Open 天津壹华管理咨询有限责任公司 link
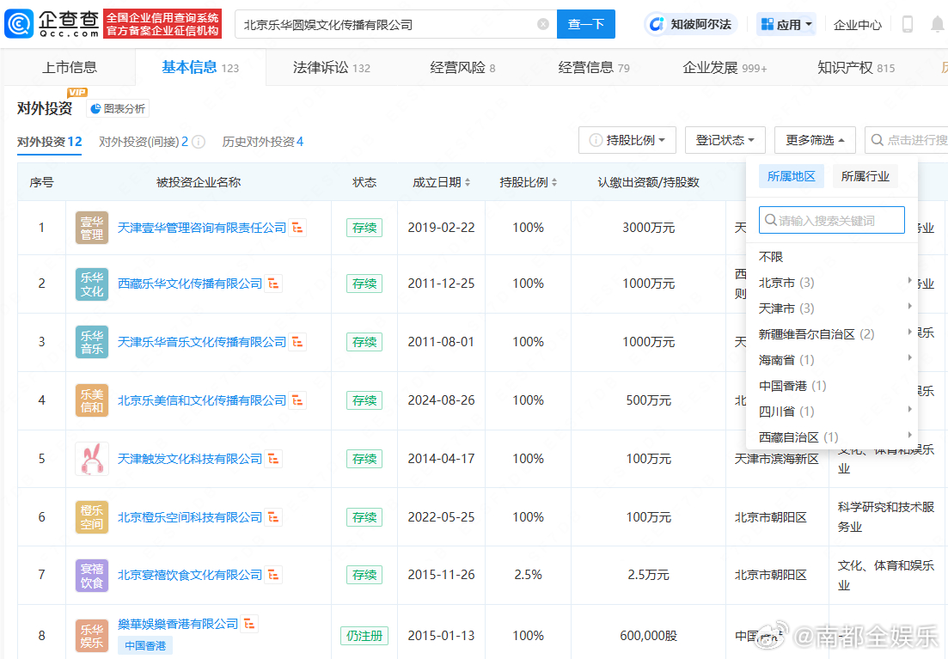The width and height of the screenshot is (948, 659). point(201,228)
